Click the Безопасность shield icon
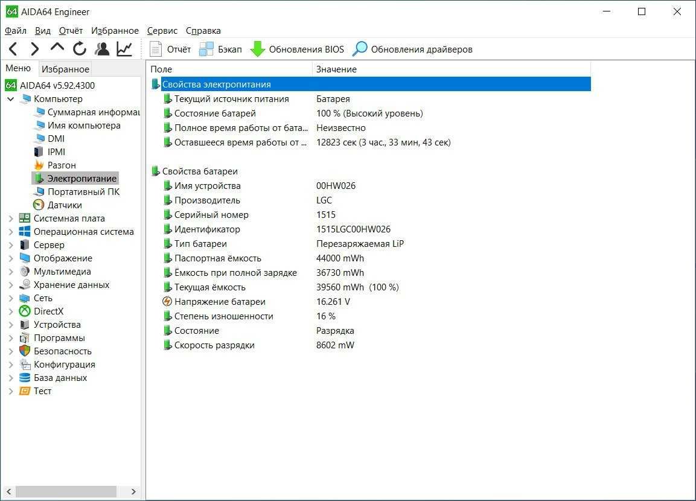Screen dimensions: 696x501 (25, 351)
